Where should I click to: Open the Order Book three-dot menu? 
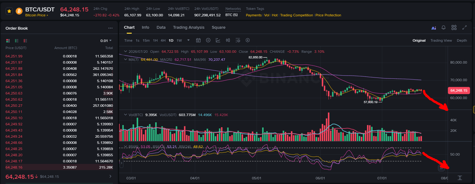pos(110,28)
